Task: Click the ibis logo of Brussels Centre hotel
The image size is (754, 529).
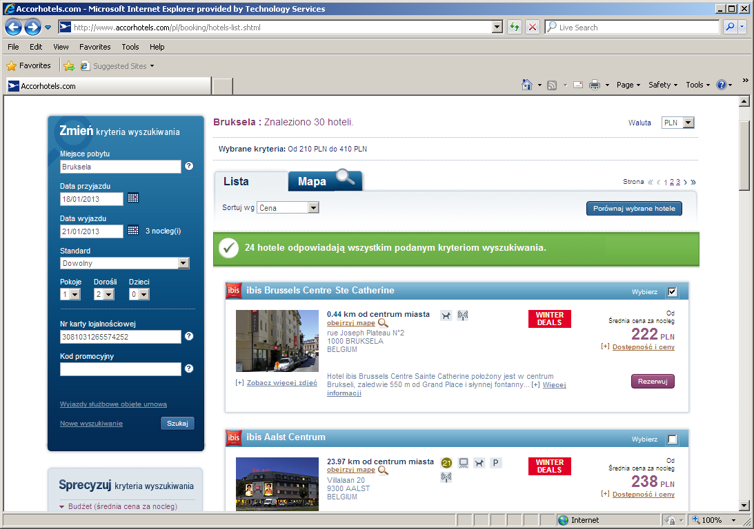Action: (x=234, y=290)
